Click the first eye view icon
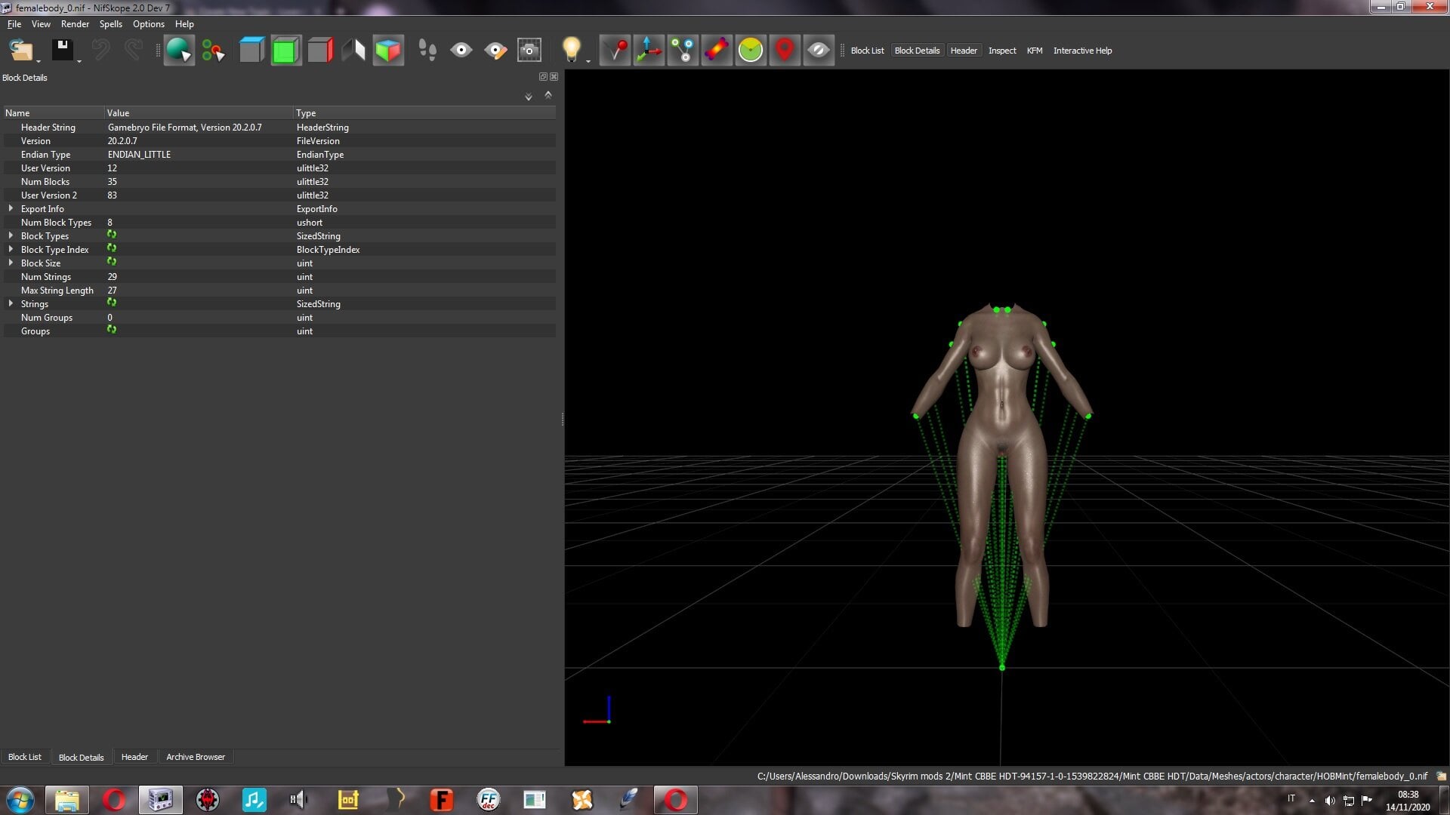Viewport: 1450px width, 815px height. pyautogui.click(x=461, y=51)
